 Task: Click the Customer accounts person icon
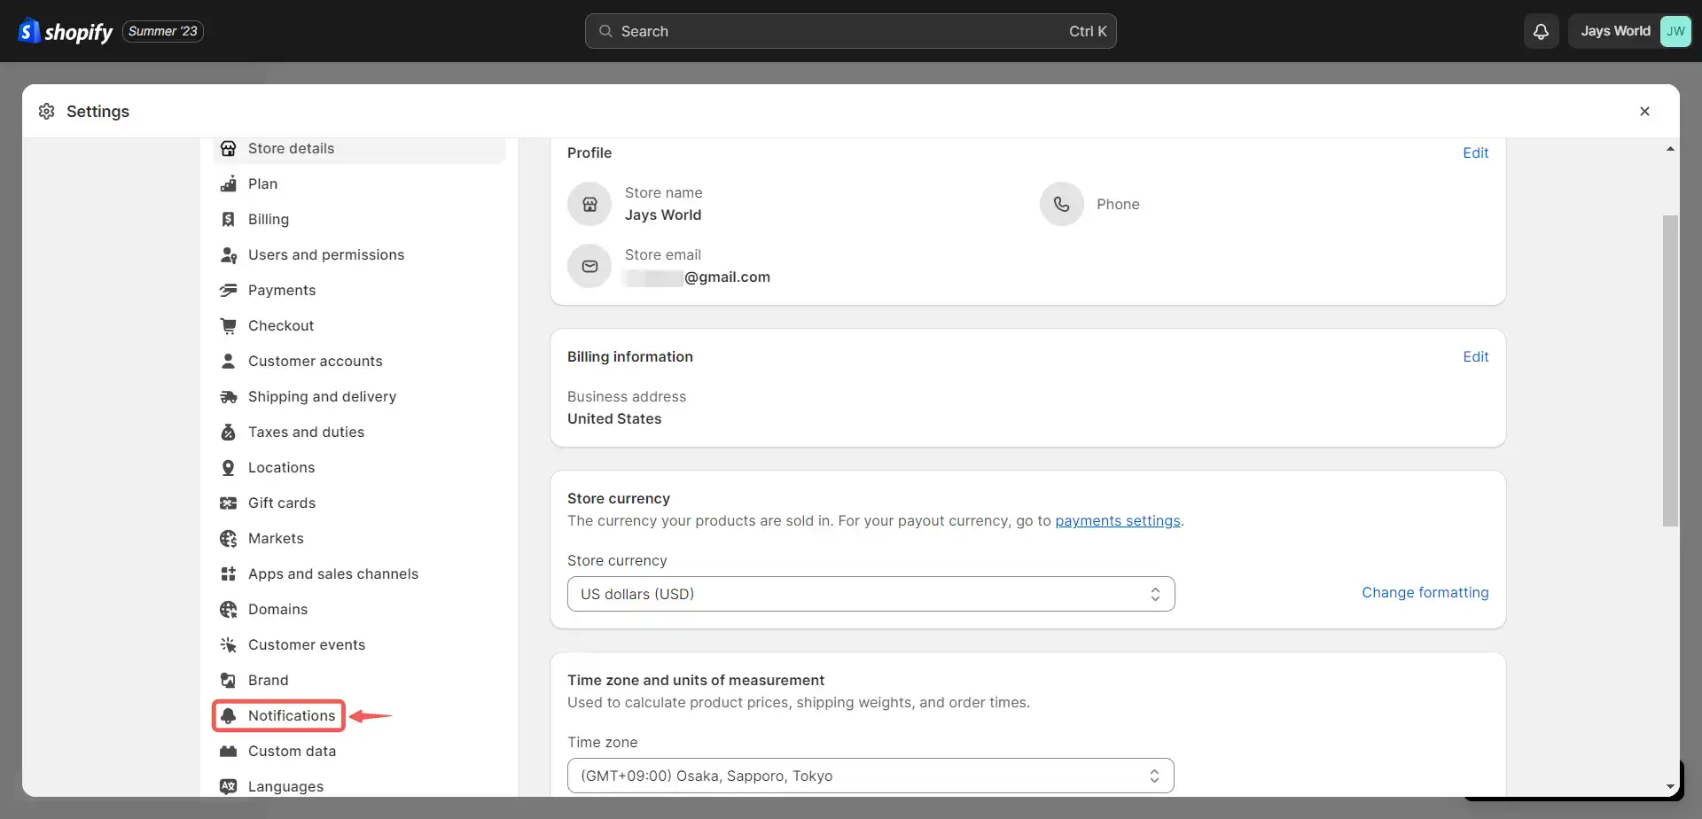229,361
